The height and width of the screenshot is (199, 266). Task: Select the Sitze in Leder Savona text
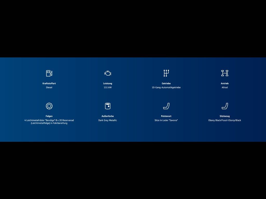coord(166,120)
